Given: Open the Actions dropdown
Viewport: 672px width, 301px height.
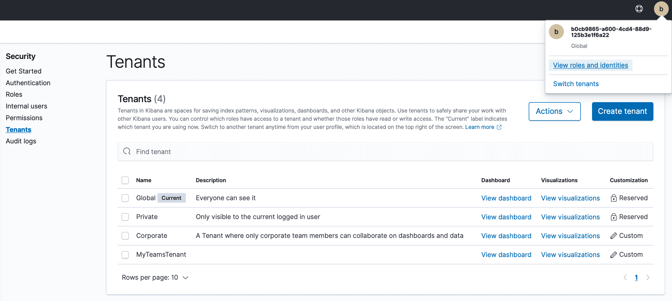Looking at the screenshot, I should (554, 111).
